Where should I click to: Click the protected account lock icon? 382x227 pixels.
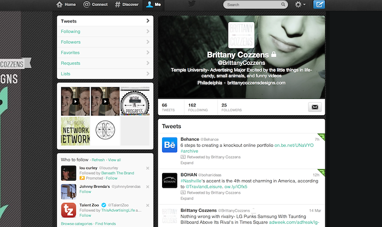[x=273, y=55]
